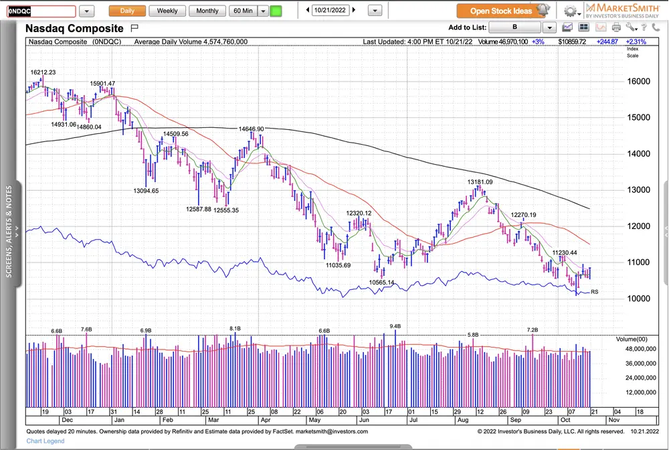Image resolution: width=669 pixels, height=450 pixels.
Task: Click the flag icon beside Nasdaq Composite
Action: (134, 28)
